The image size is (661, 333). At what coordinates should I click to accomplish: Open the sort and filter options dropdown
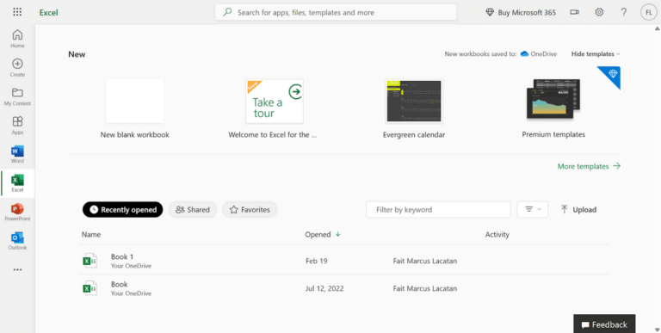pyautogui.click(x=533, y=209)
